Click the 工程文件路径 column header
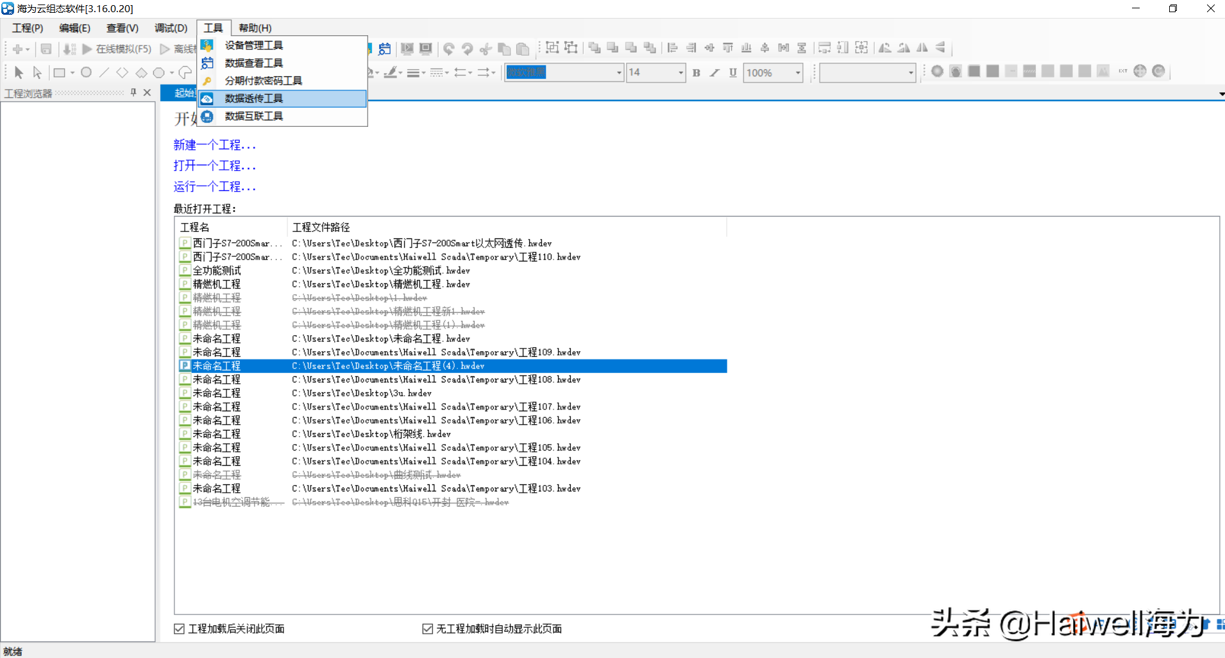 pos(507,227)
